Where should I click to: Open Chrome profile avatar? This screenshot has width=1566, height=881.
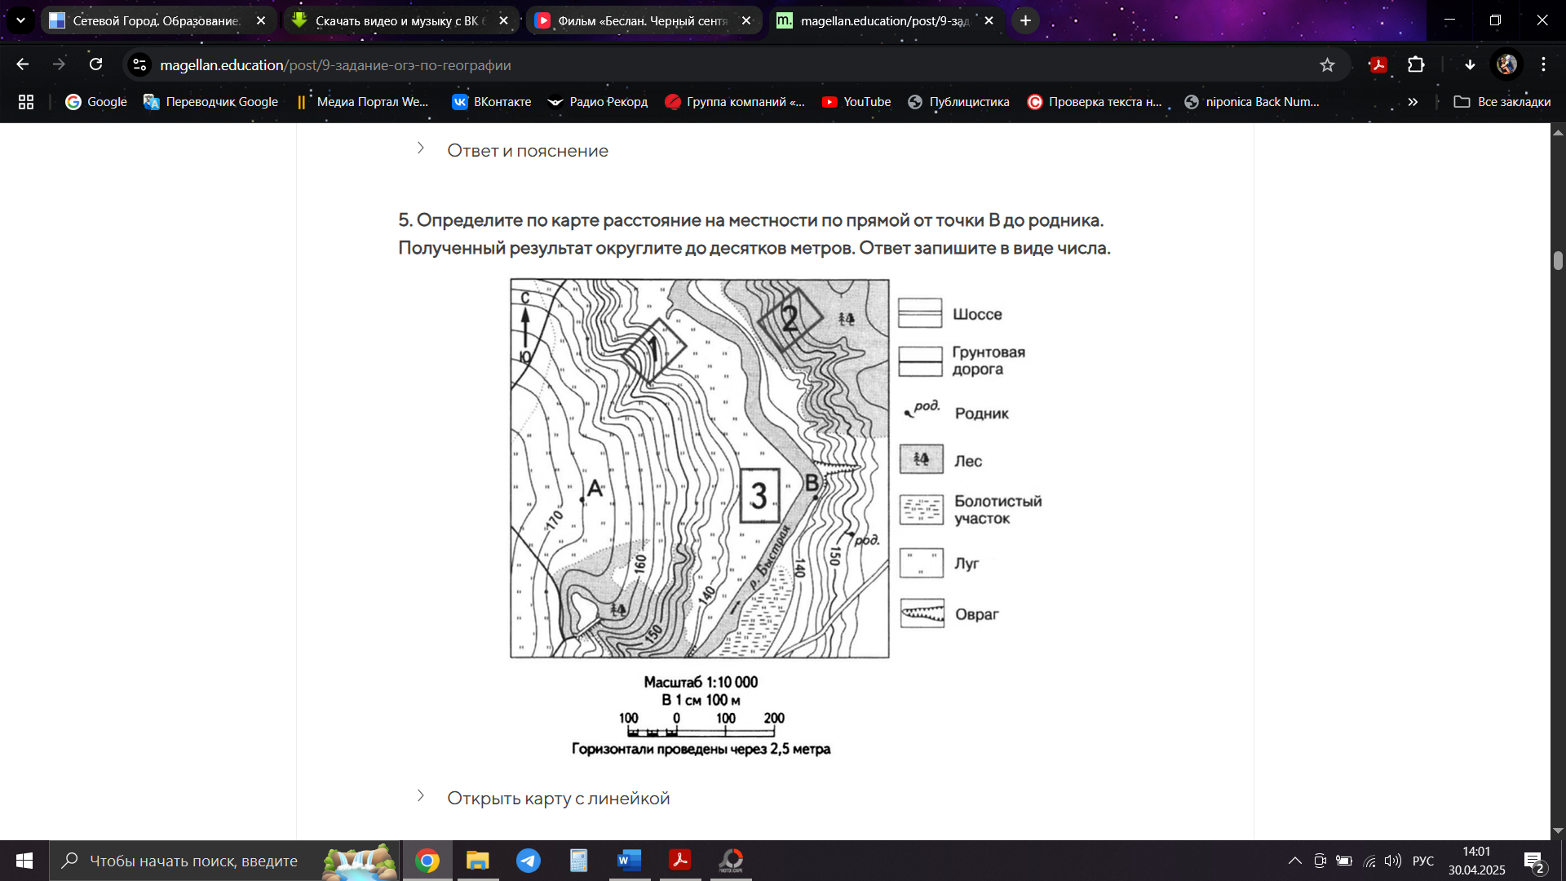coord(1506,64)
